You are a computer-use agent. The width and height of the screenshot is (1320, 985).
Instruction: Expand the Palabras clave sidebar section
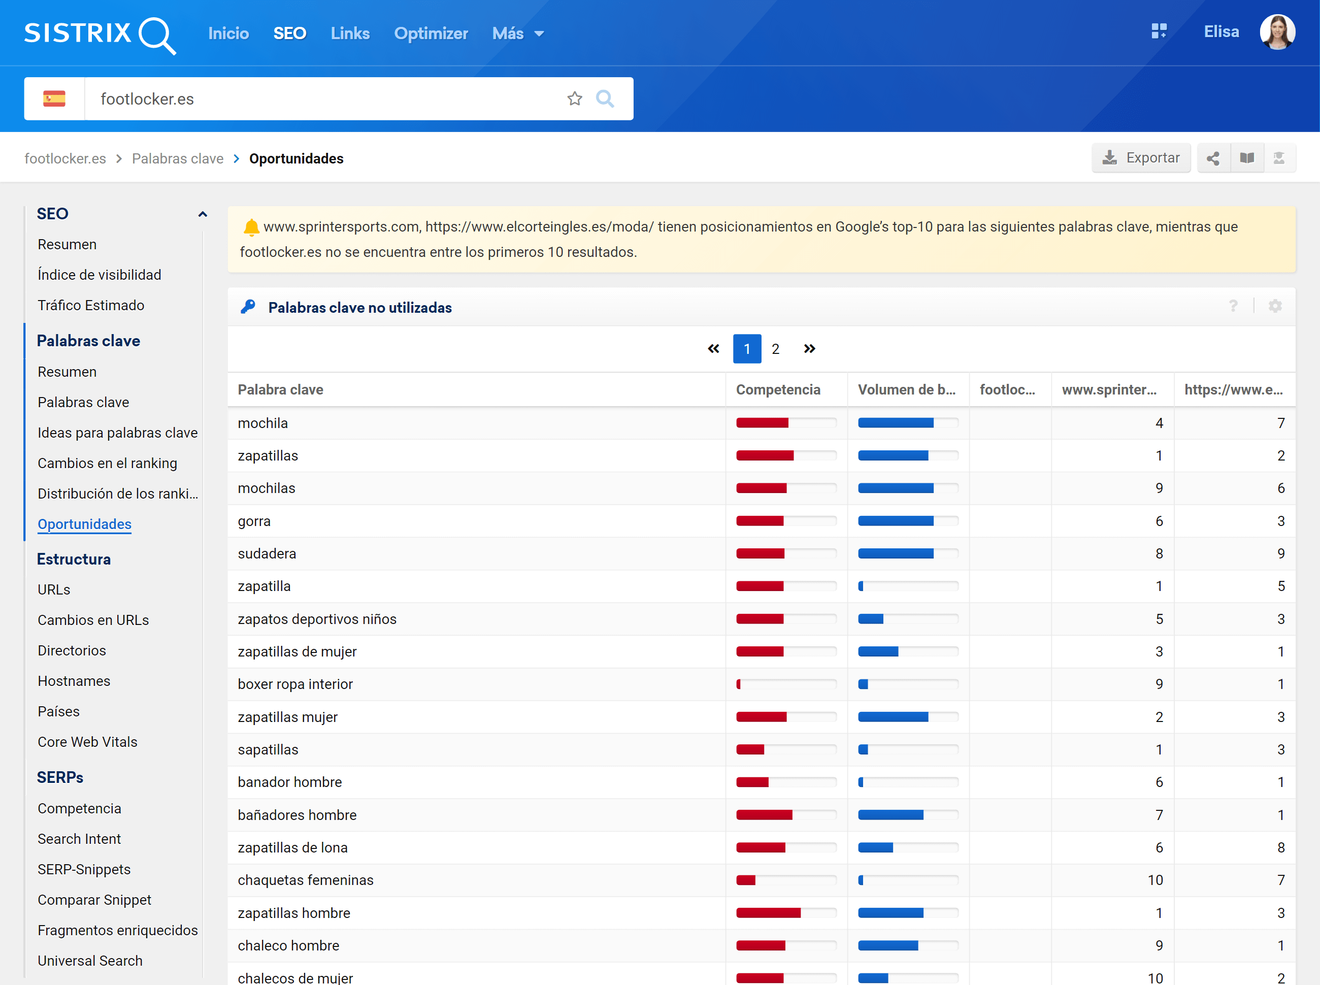[89, 340]
